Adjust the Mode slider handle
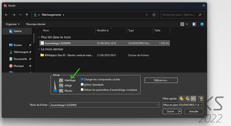The height and width of the screenshot is (126, 231). click(55, 90)
